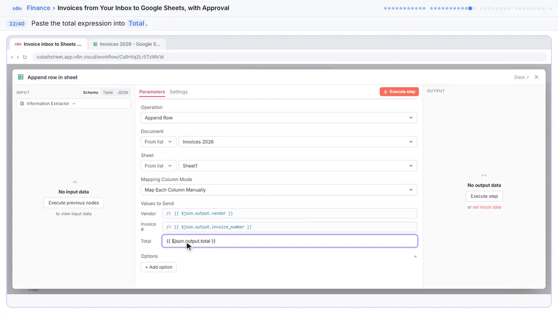Click Execute step in the Output panel
The height and width of the screenshot is (314, 558).
click(484, 196)
